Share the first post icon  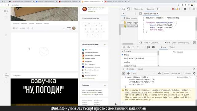point(32,28)
